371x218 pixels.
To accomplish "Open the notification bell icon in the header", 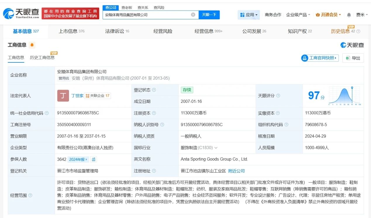I will tap(349, 15).
